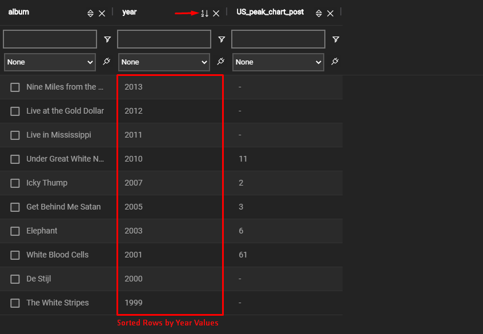The image size is (483, 334).
Task: Click the year column header label
Action: tap(130, 12)
